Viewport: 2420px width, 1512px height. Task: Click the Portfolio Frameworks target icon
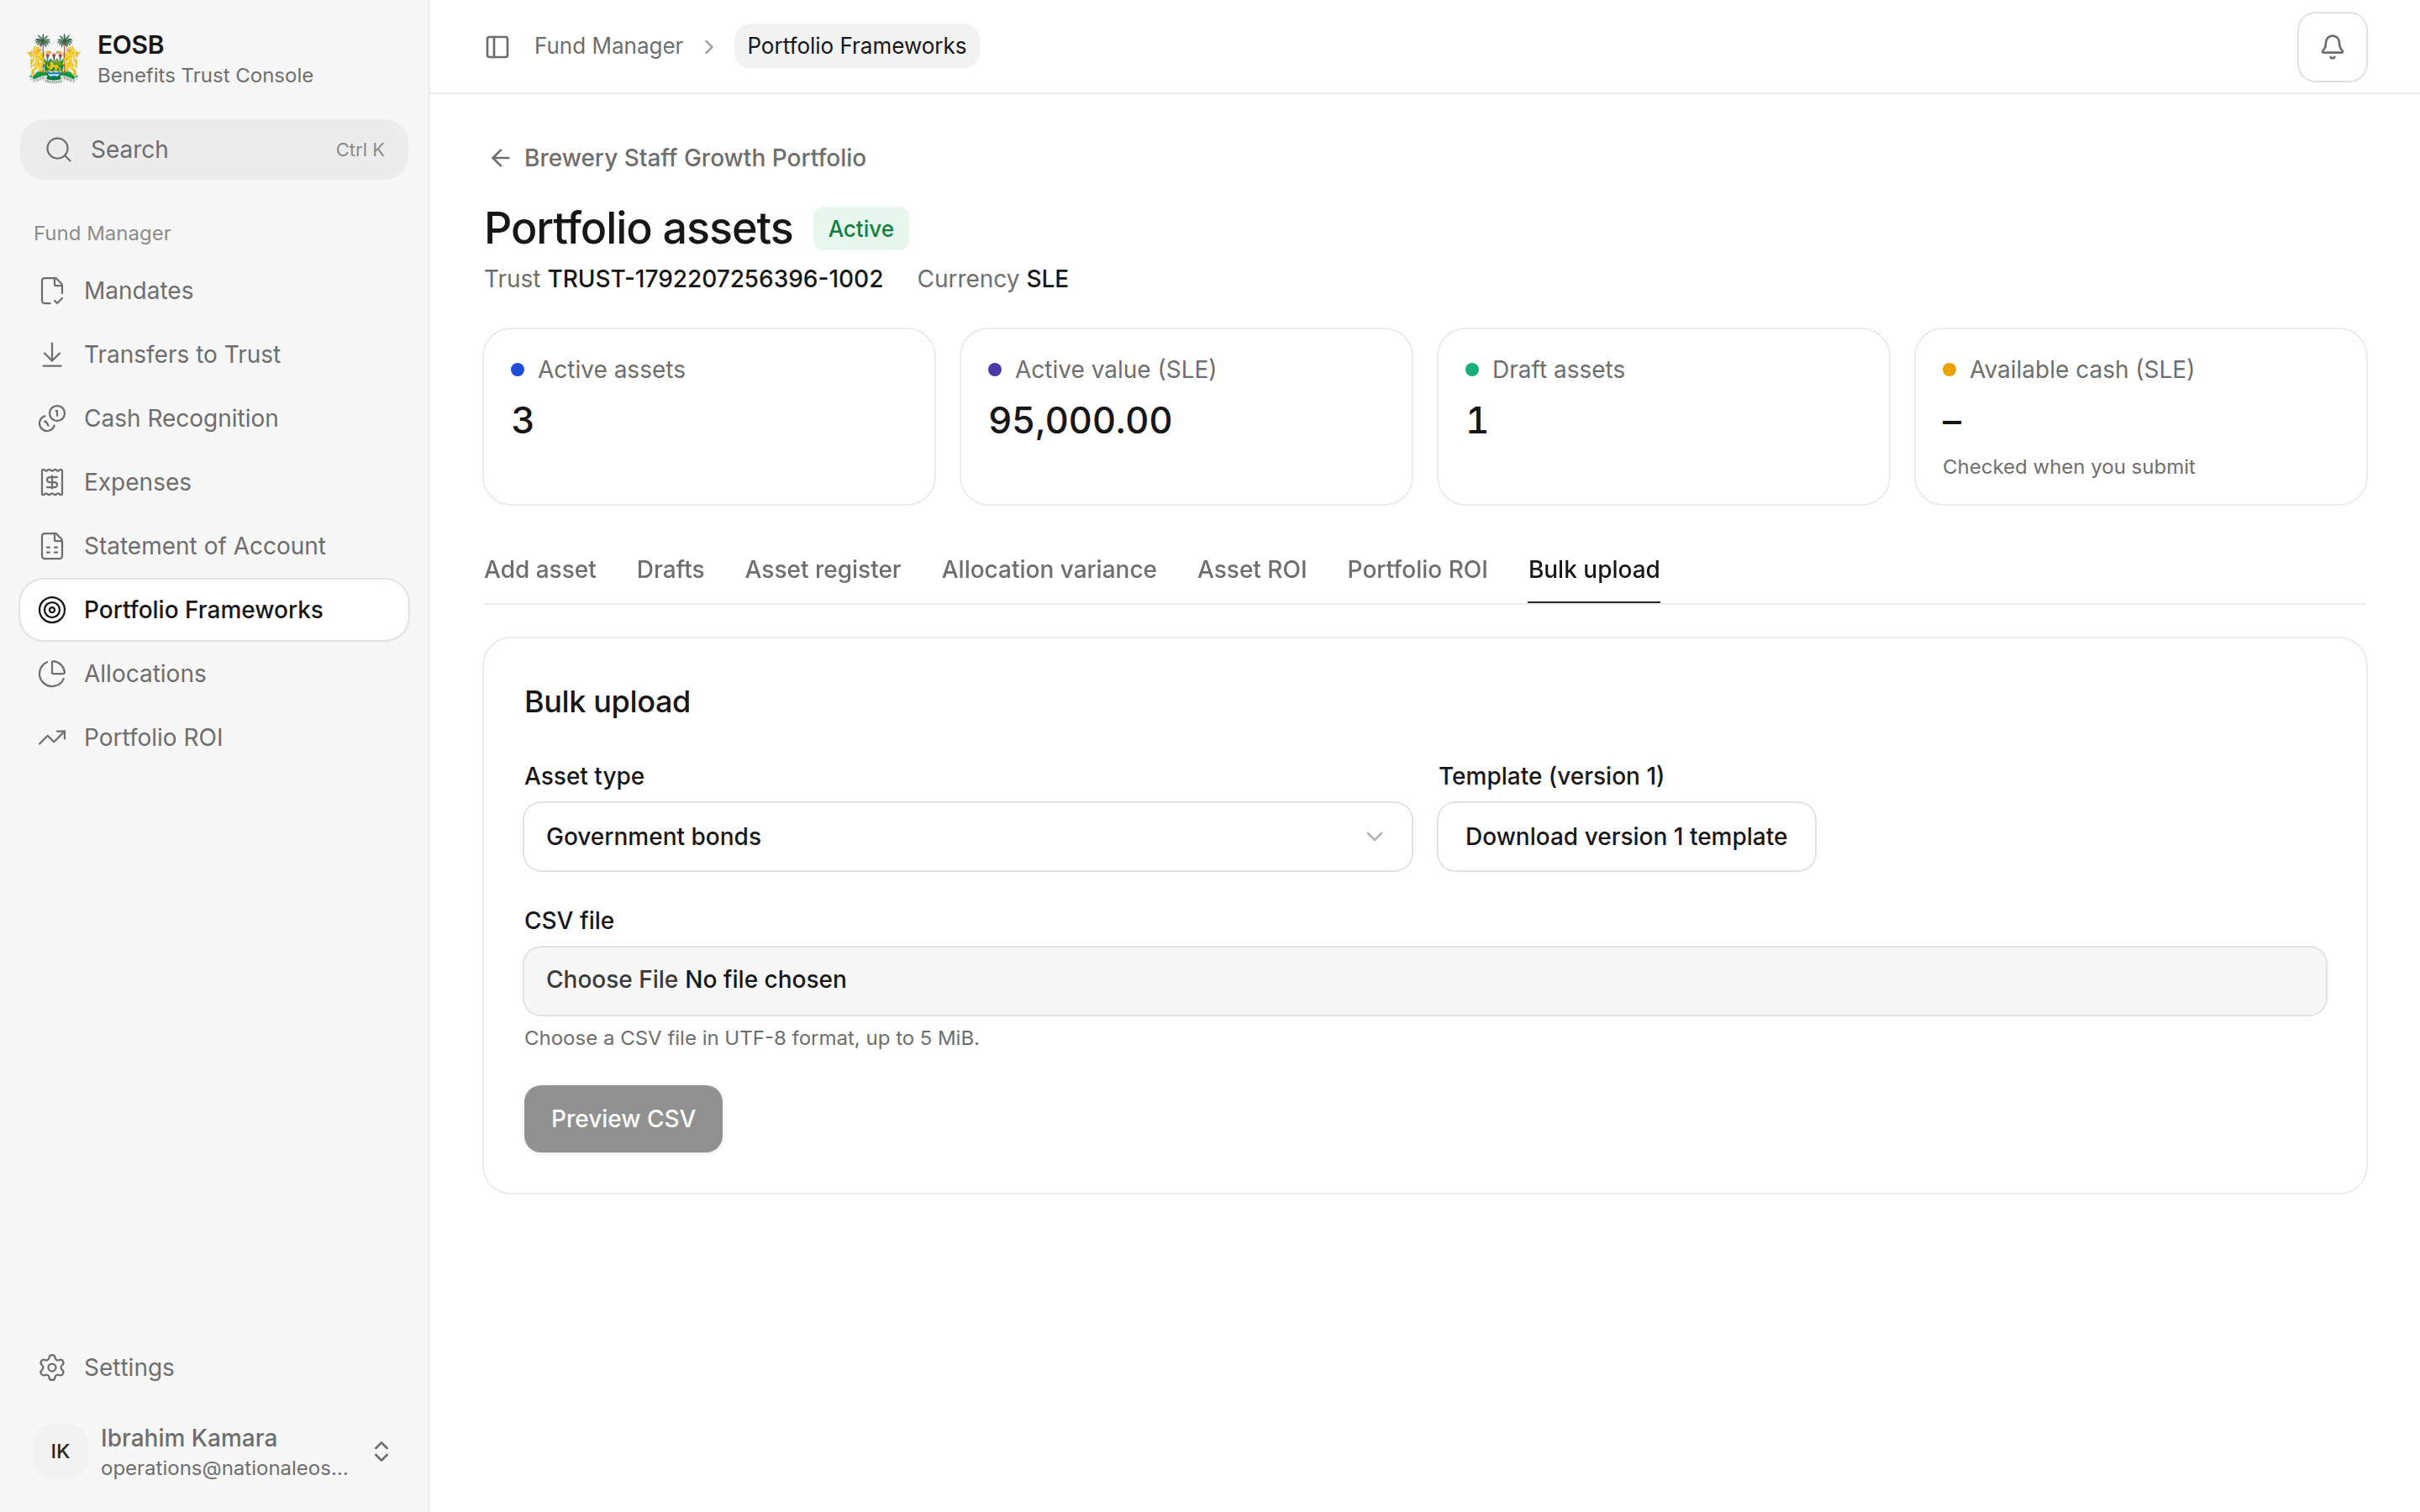pos(52,610)
